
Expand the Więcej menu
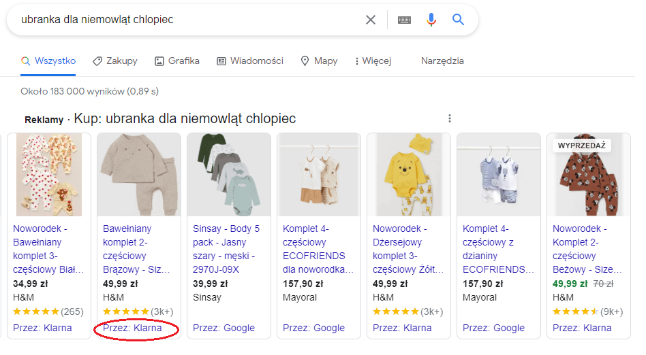tap(373, 61)
